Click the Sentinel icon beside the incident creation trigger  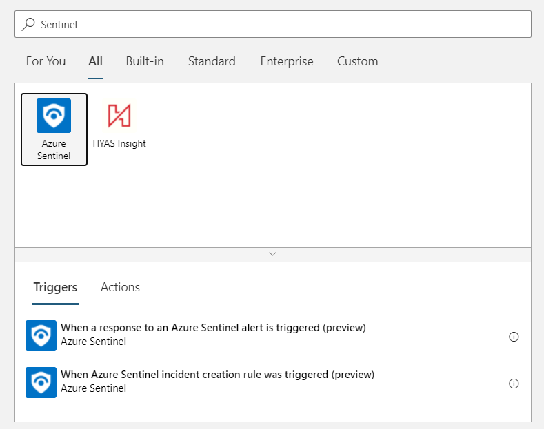[41, 382]
